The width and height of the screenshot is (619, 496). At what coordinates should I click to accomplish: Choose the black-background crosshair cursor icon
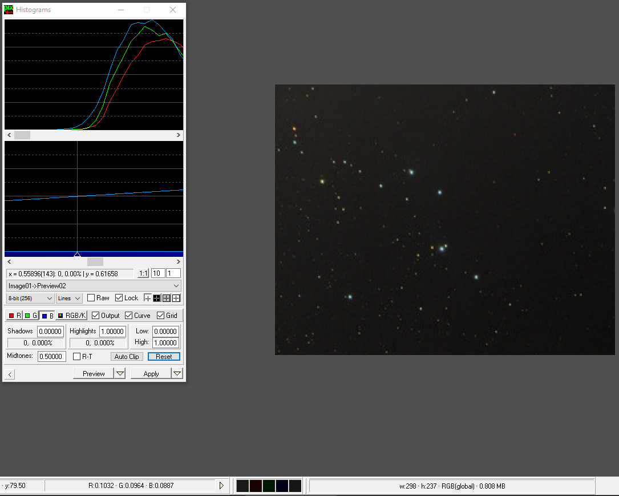point(157,298)
